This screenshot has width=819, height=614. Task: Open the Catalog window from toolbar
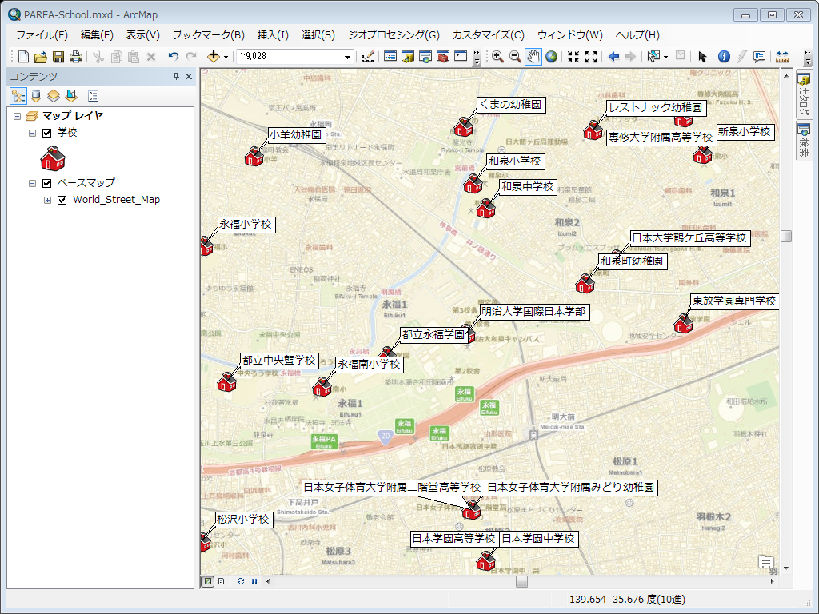pos(407,57)
